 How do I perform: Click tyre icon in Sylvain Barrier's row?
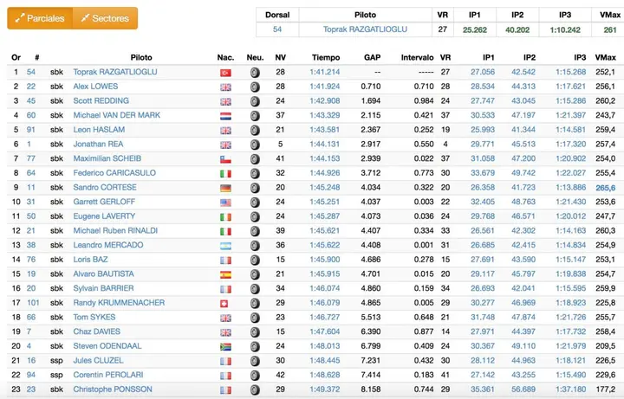(255, 289)
